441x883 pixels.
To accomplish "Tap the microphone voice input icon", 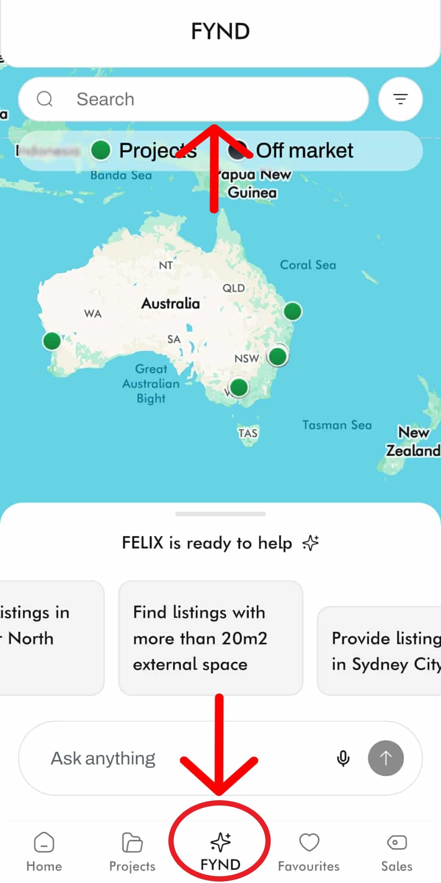I will click(x=343, y=758).
